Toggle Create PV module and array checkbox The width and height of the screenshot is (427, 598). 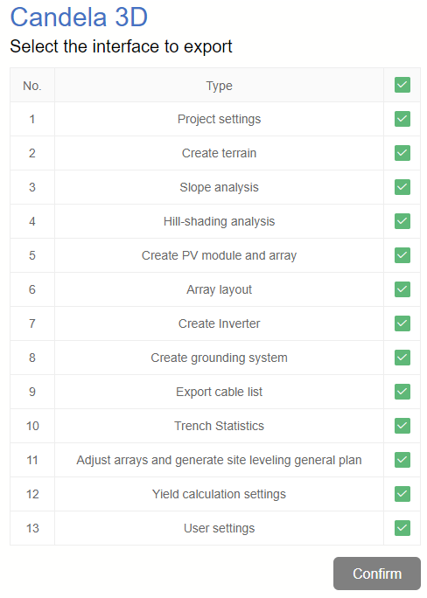click(402, 255)
